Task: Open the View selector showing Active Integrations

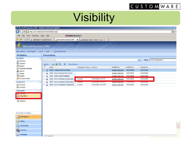Action: pos(163,60)
